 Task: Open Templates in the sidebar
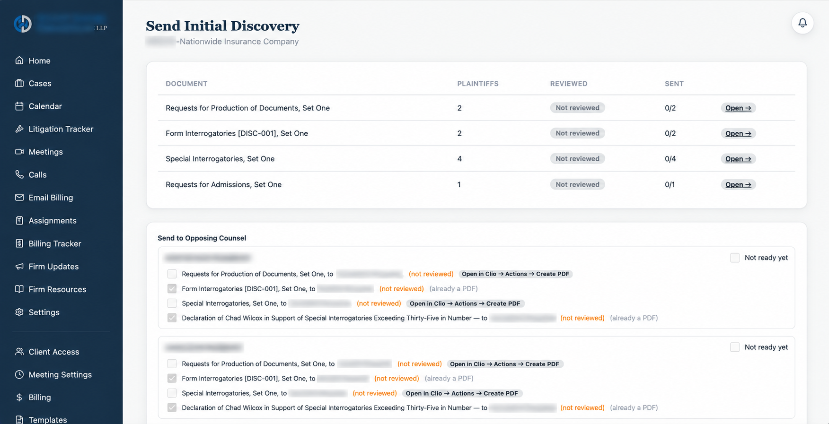[47, 420]
